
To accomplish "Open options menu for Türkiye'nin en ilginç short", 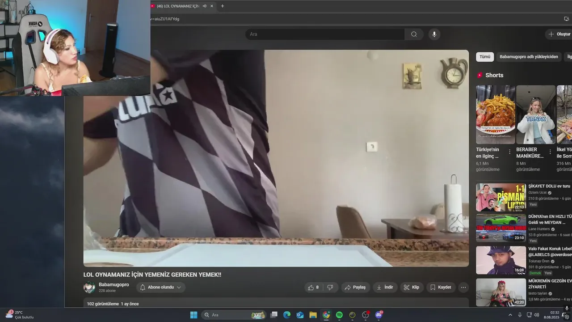I will point(510,152).
